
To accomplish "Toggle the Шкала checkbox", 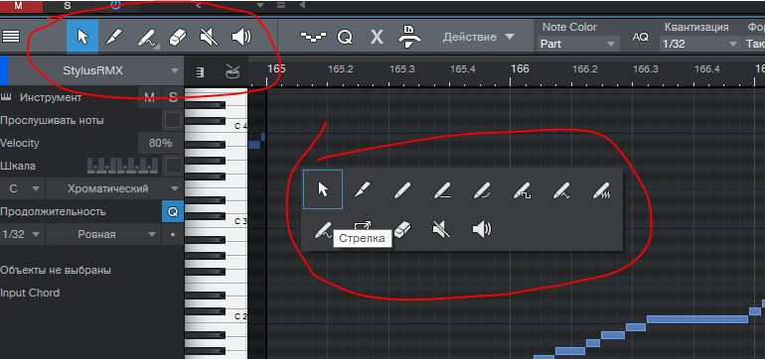I will coord(173,166).
